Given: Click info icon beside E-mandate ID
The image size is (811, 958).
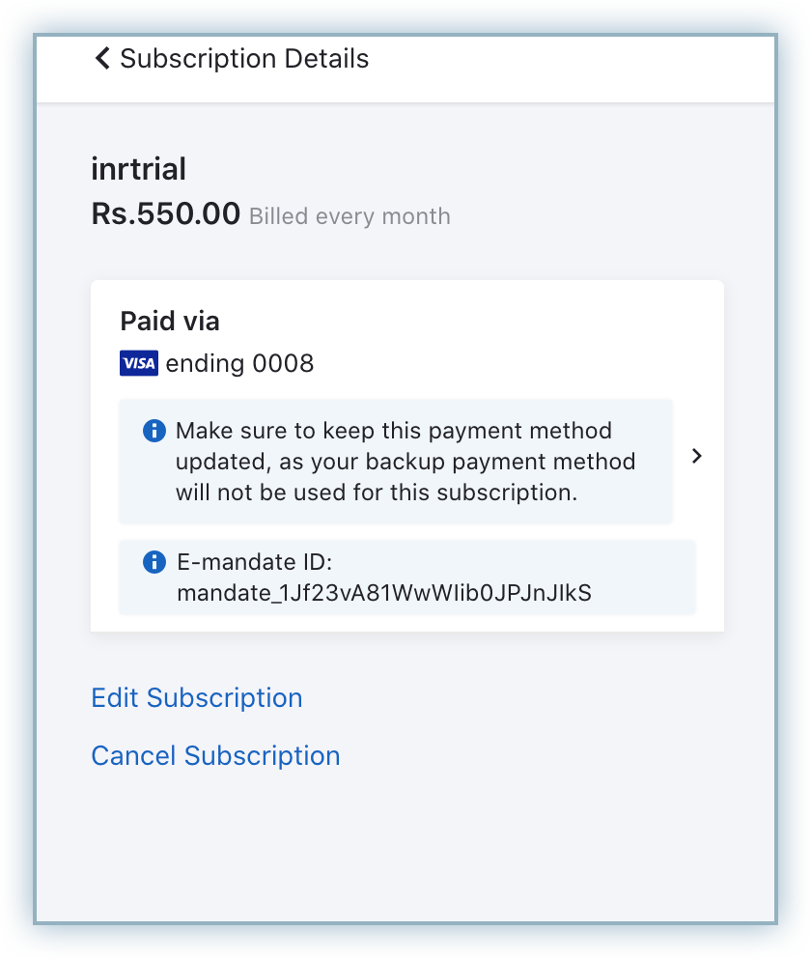Looking at the screenshot, I should click(154, 562).
